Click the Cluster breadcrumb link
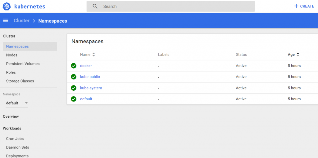318x158 pixels. 22,21
